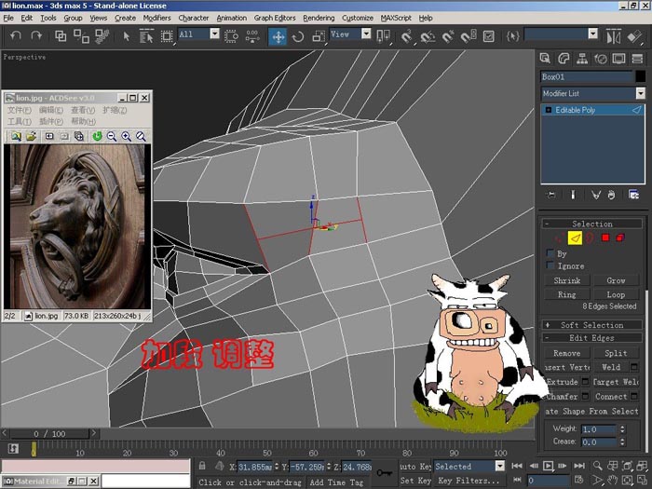The height and width of the screenshot is (489, 652).
Task: Open the Motion command panel tab
Action: [x=601, y=59]
